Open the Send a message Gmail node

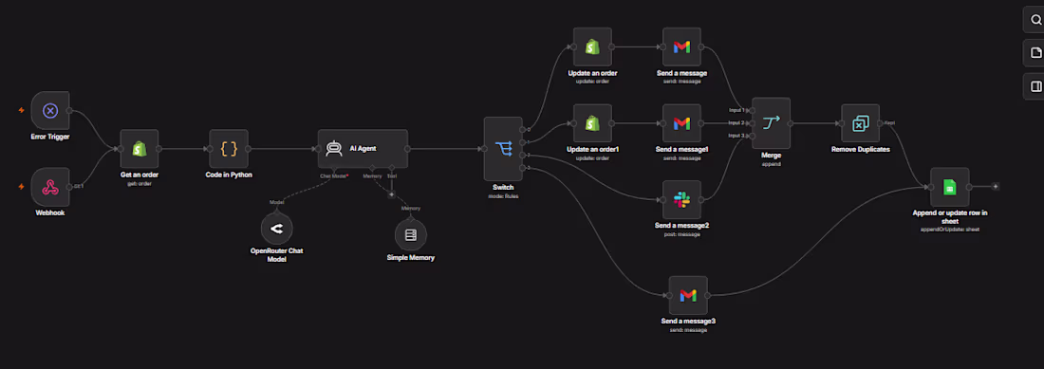tap(681, 46)
